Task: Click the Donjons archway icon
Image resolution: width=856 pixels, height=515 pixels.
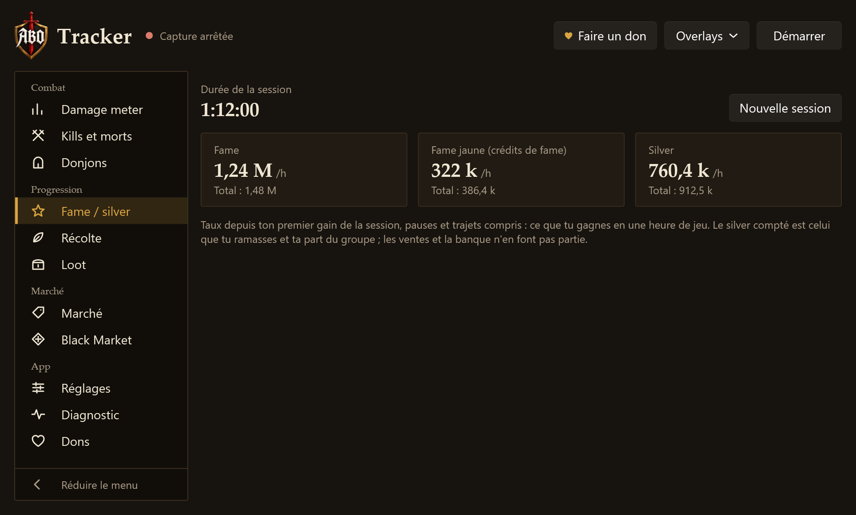Action: tap(38, 163)
